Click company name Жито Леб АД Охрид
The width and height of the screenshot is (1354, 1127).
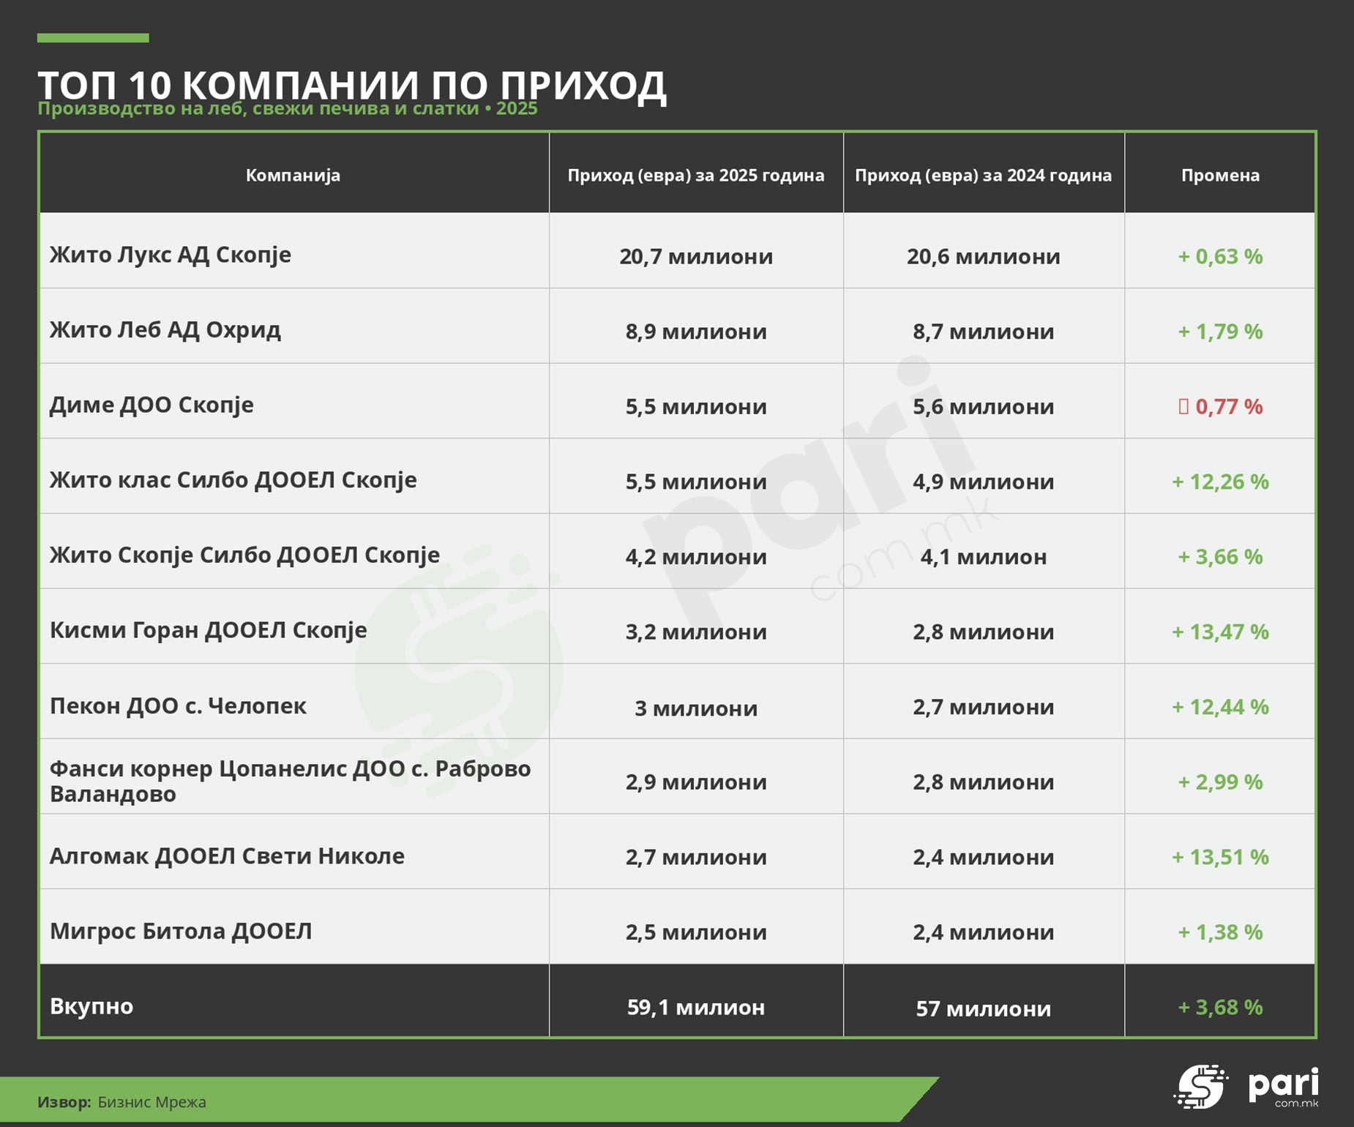(165, 330)
